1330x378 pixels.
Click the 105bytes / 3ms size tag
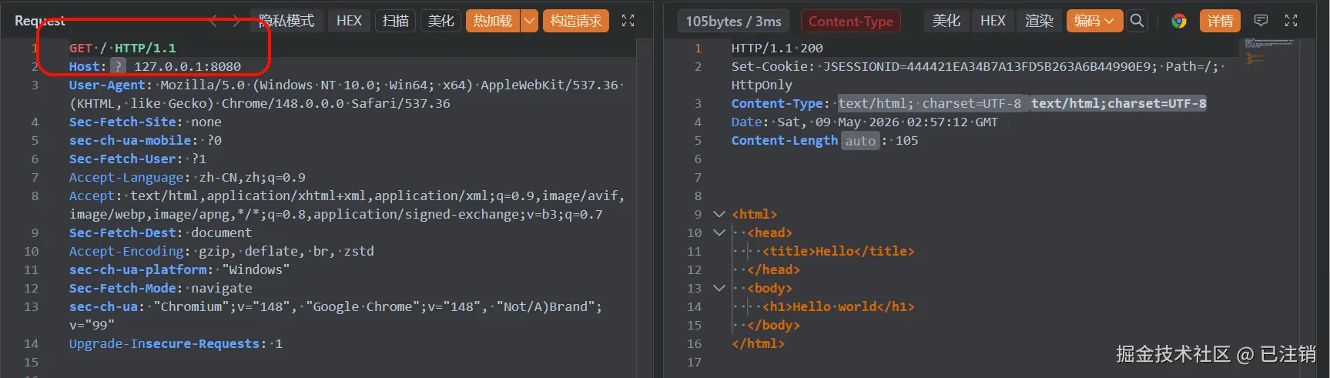[x=734, y=21]
